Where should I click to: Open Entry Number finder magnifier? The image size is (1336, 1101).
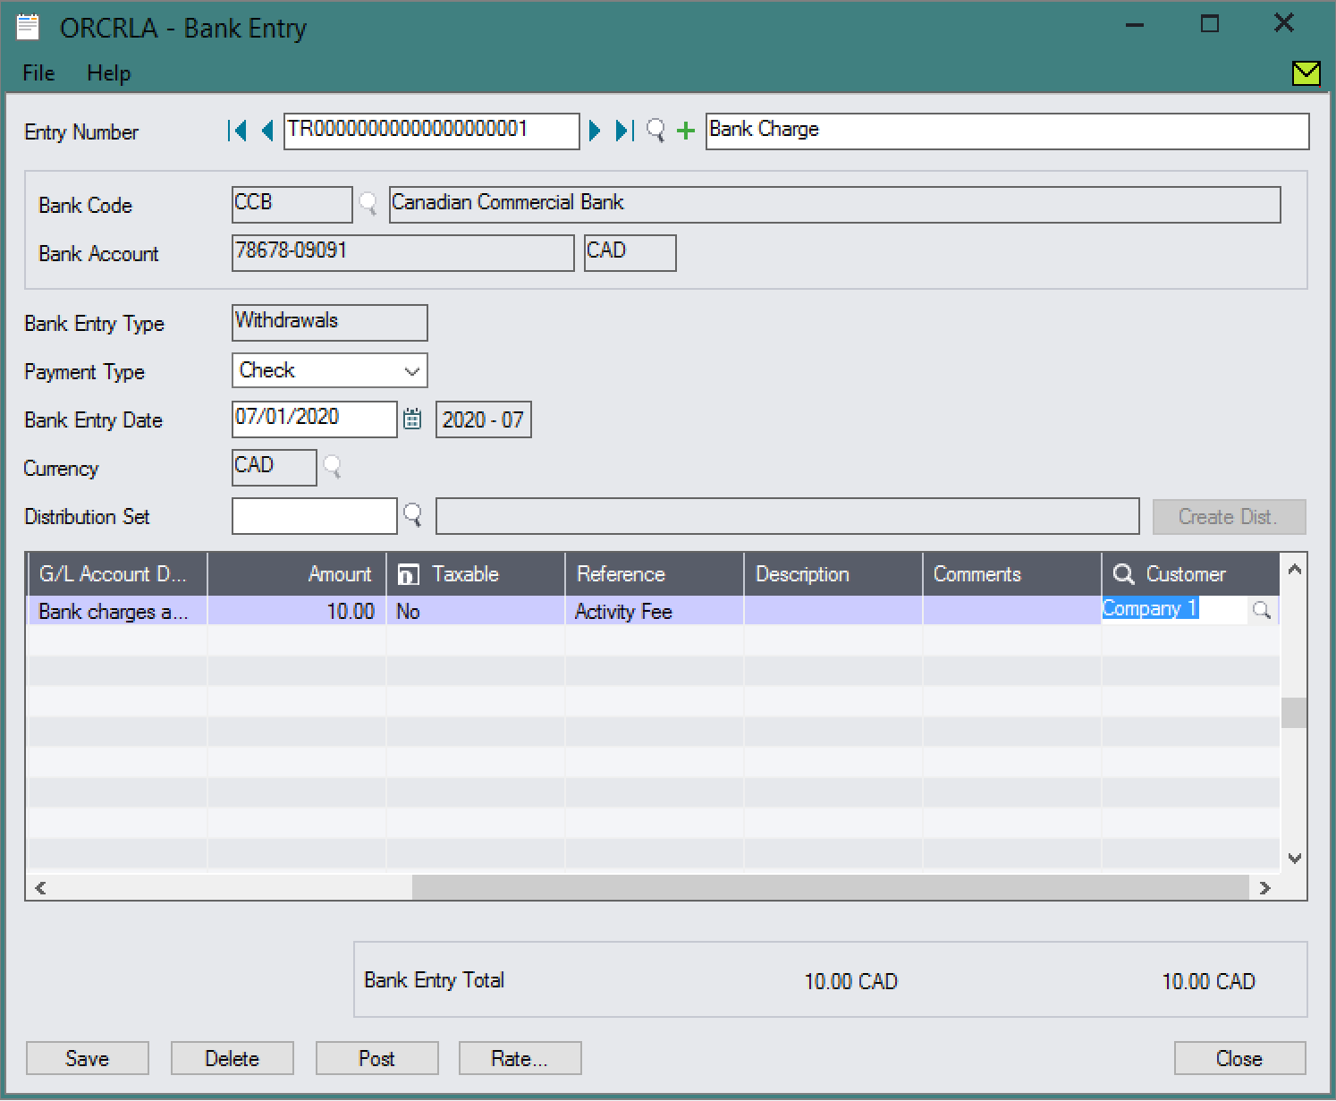point(655,131)
